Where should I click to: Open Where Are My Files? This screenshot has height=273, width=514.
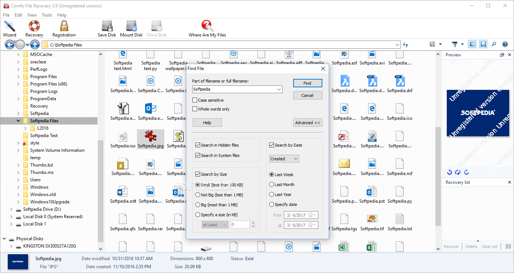(207, 28)
